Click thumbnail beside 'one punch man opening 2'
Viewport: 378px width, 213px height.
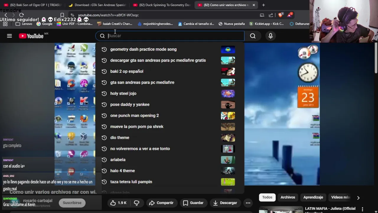(228, 115)
